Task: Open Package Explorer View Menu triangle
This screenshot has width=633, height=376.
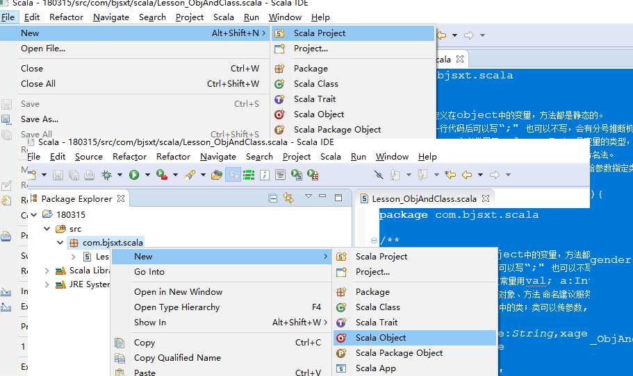Action: [x=309, y=196]
